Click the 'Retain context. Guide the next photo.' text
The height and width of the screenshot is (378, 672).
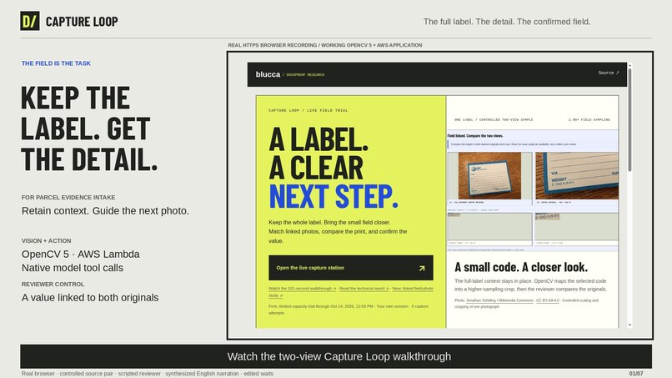[x=105, y=210]
